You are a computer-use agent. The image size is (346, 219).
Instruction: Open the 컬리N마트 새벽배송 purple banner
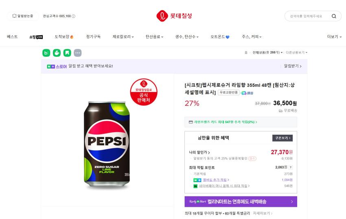241,202
